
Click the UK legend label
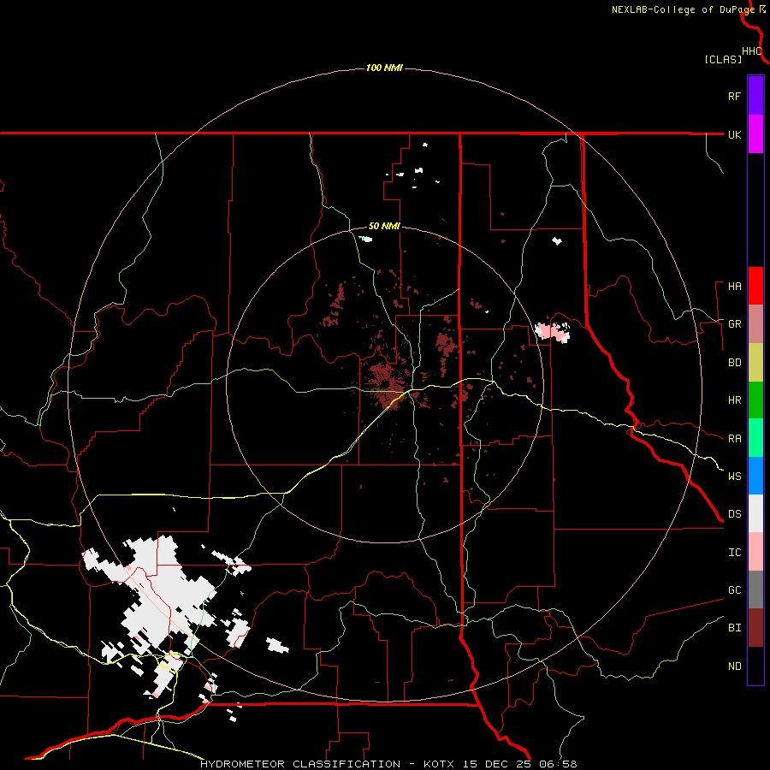(734, 134)
